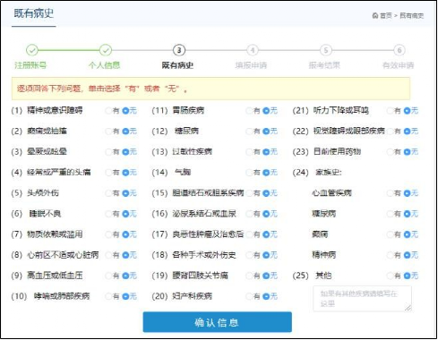Select 无 for (15) 胆道结石或胆系疾病
The width and height of the screenshot is (438, 340).
266,193
